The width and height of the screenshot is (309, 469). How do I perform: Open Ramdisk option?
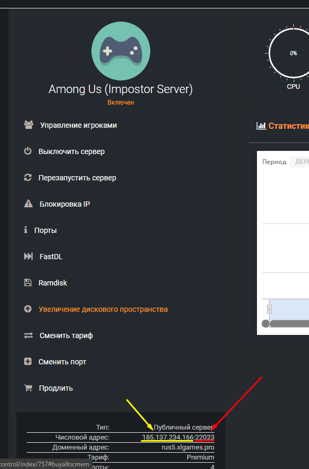[53, 283]
